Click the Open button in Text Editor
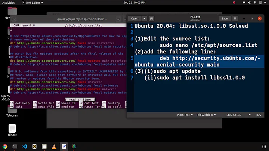Viewport: 269px width, 151px height. tap(134, 19)
